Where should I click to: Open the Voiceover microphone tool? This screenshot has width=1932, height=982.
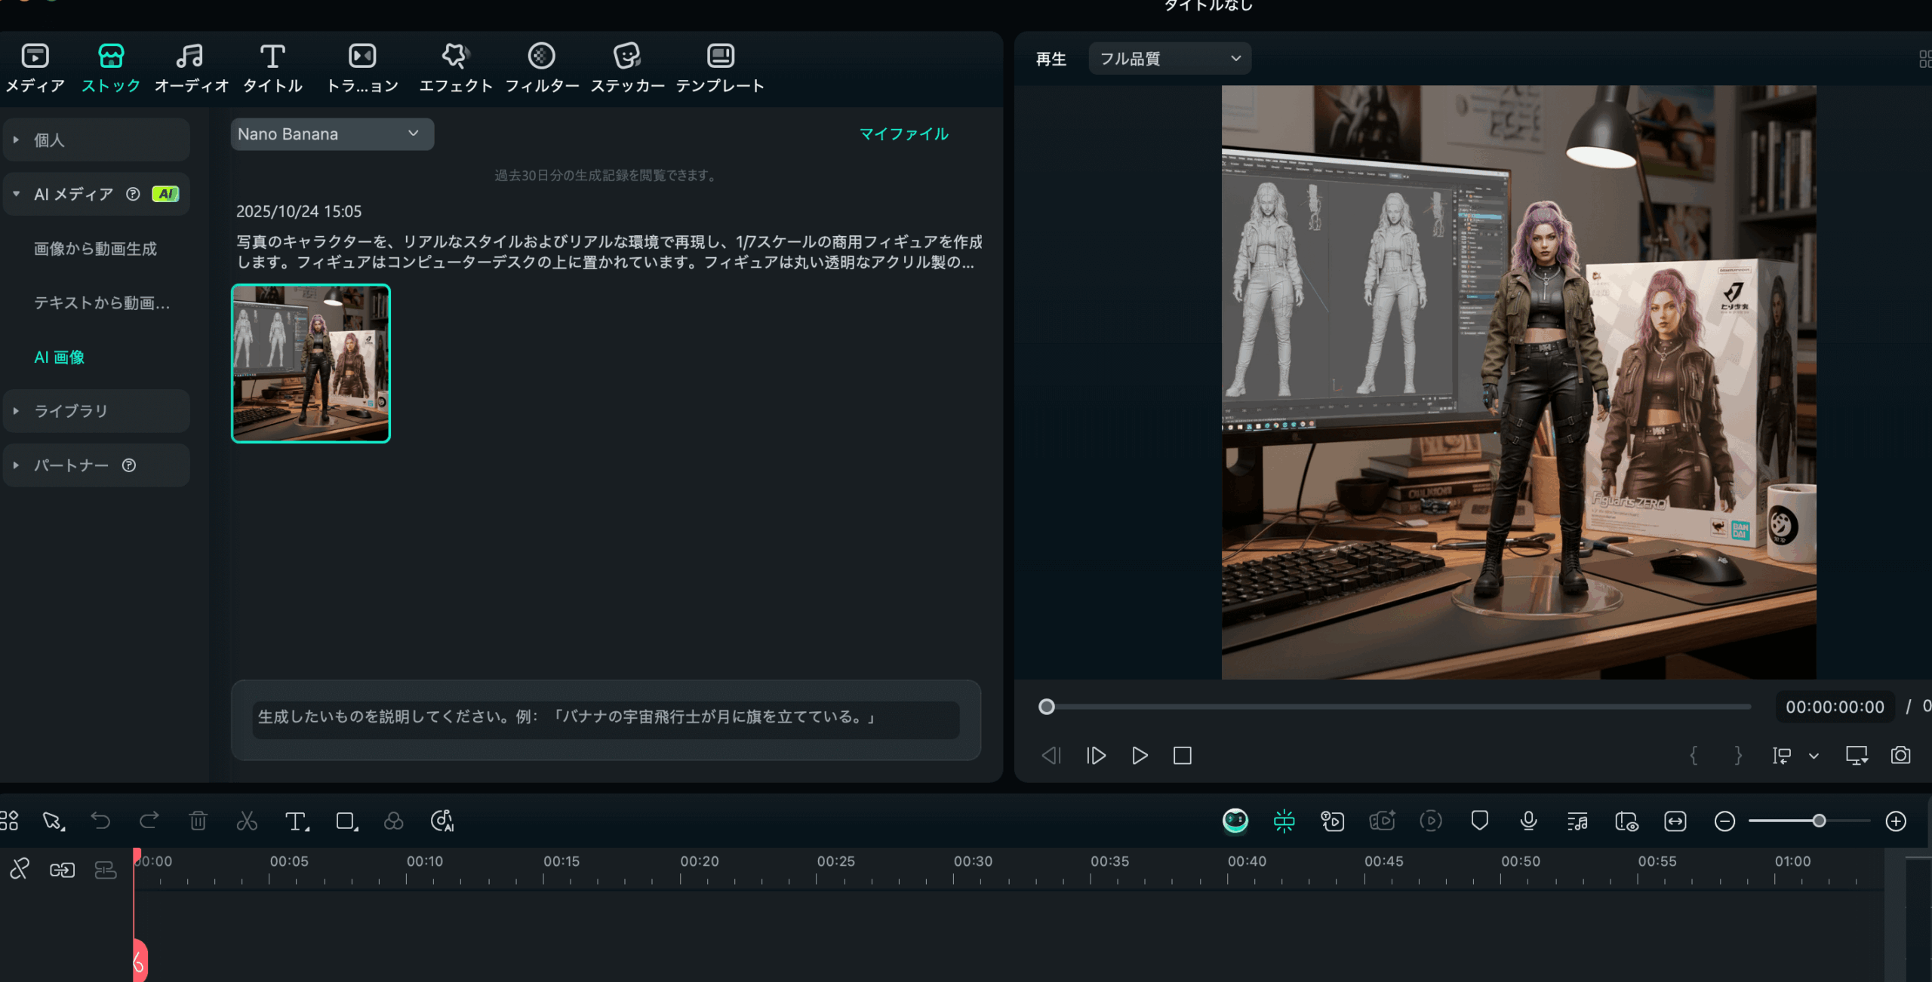coord(1528,821)
